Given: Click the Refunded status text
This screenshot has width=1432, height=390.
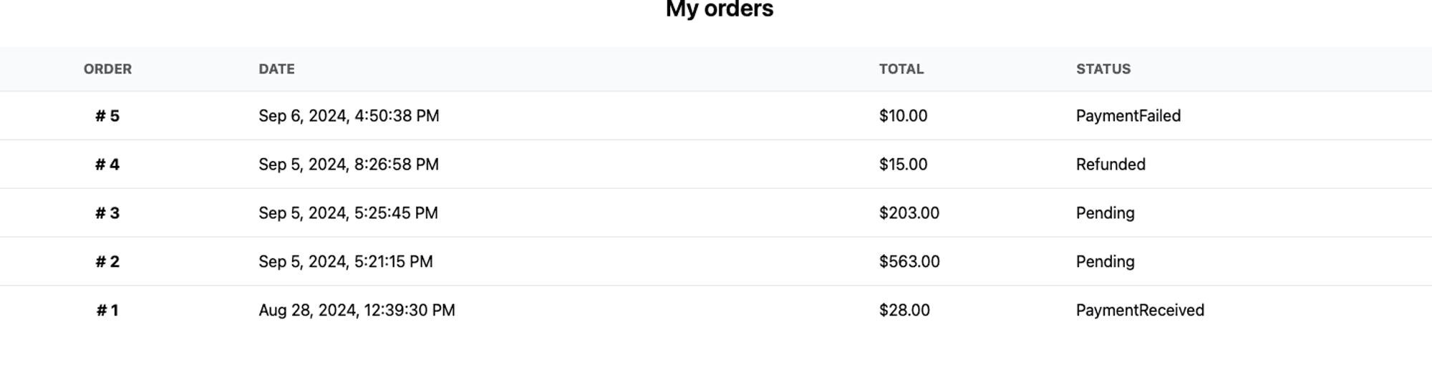Looking at the screenshot, I should point(1110,165).
